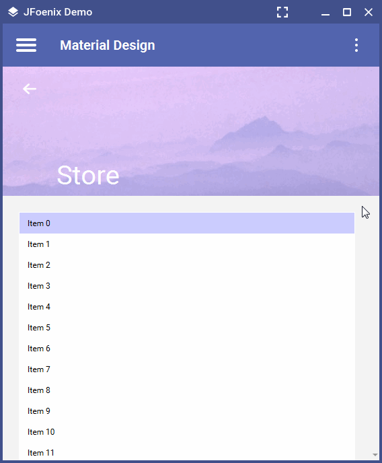
Task: Select Item 8 in the list
Action: [187, 390]
